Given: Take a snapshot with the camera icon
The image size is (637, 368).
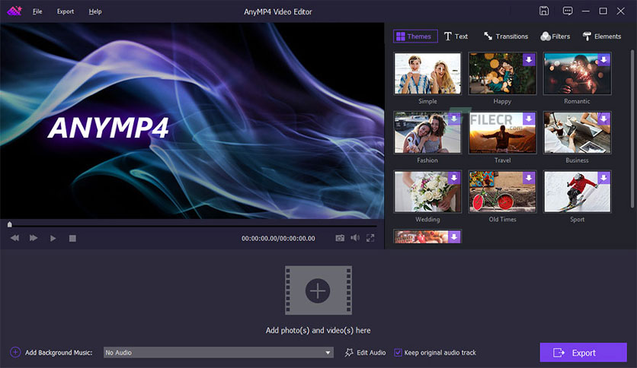Looking at the screenshot, I should click(x=340, y=238).
